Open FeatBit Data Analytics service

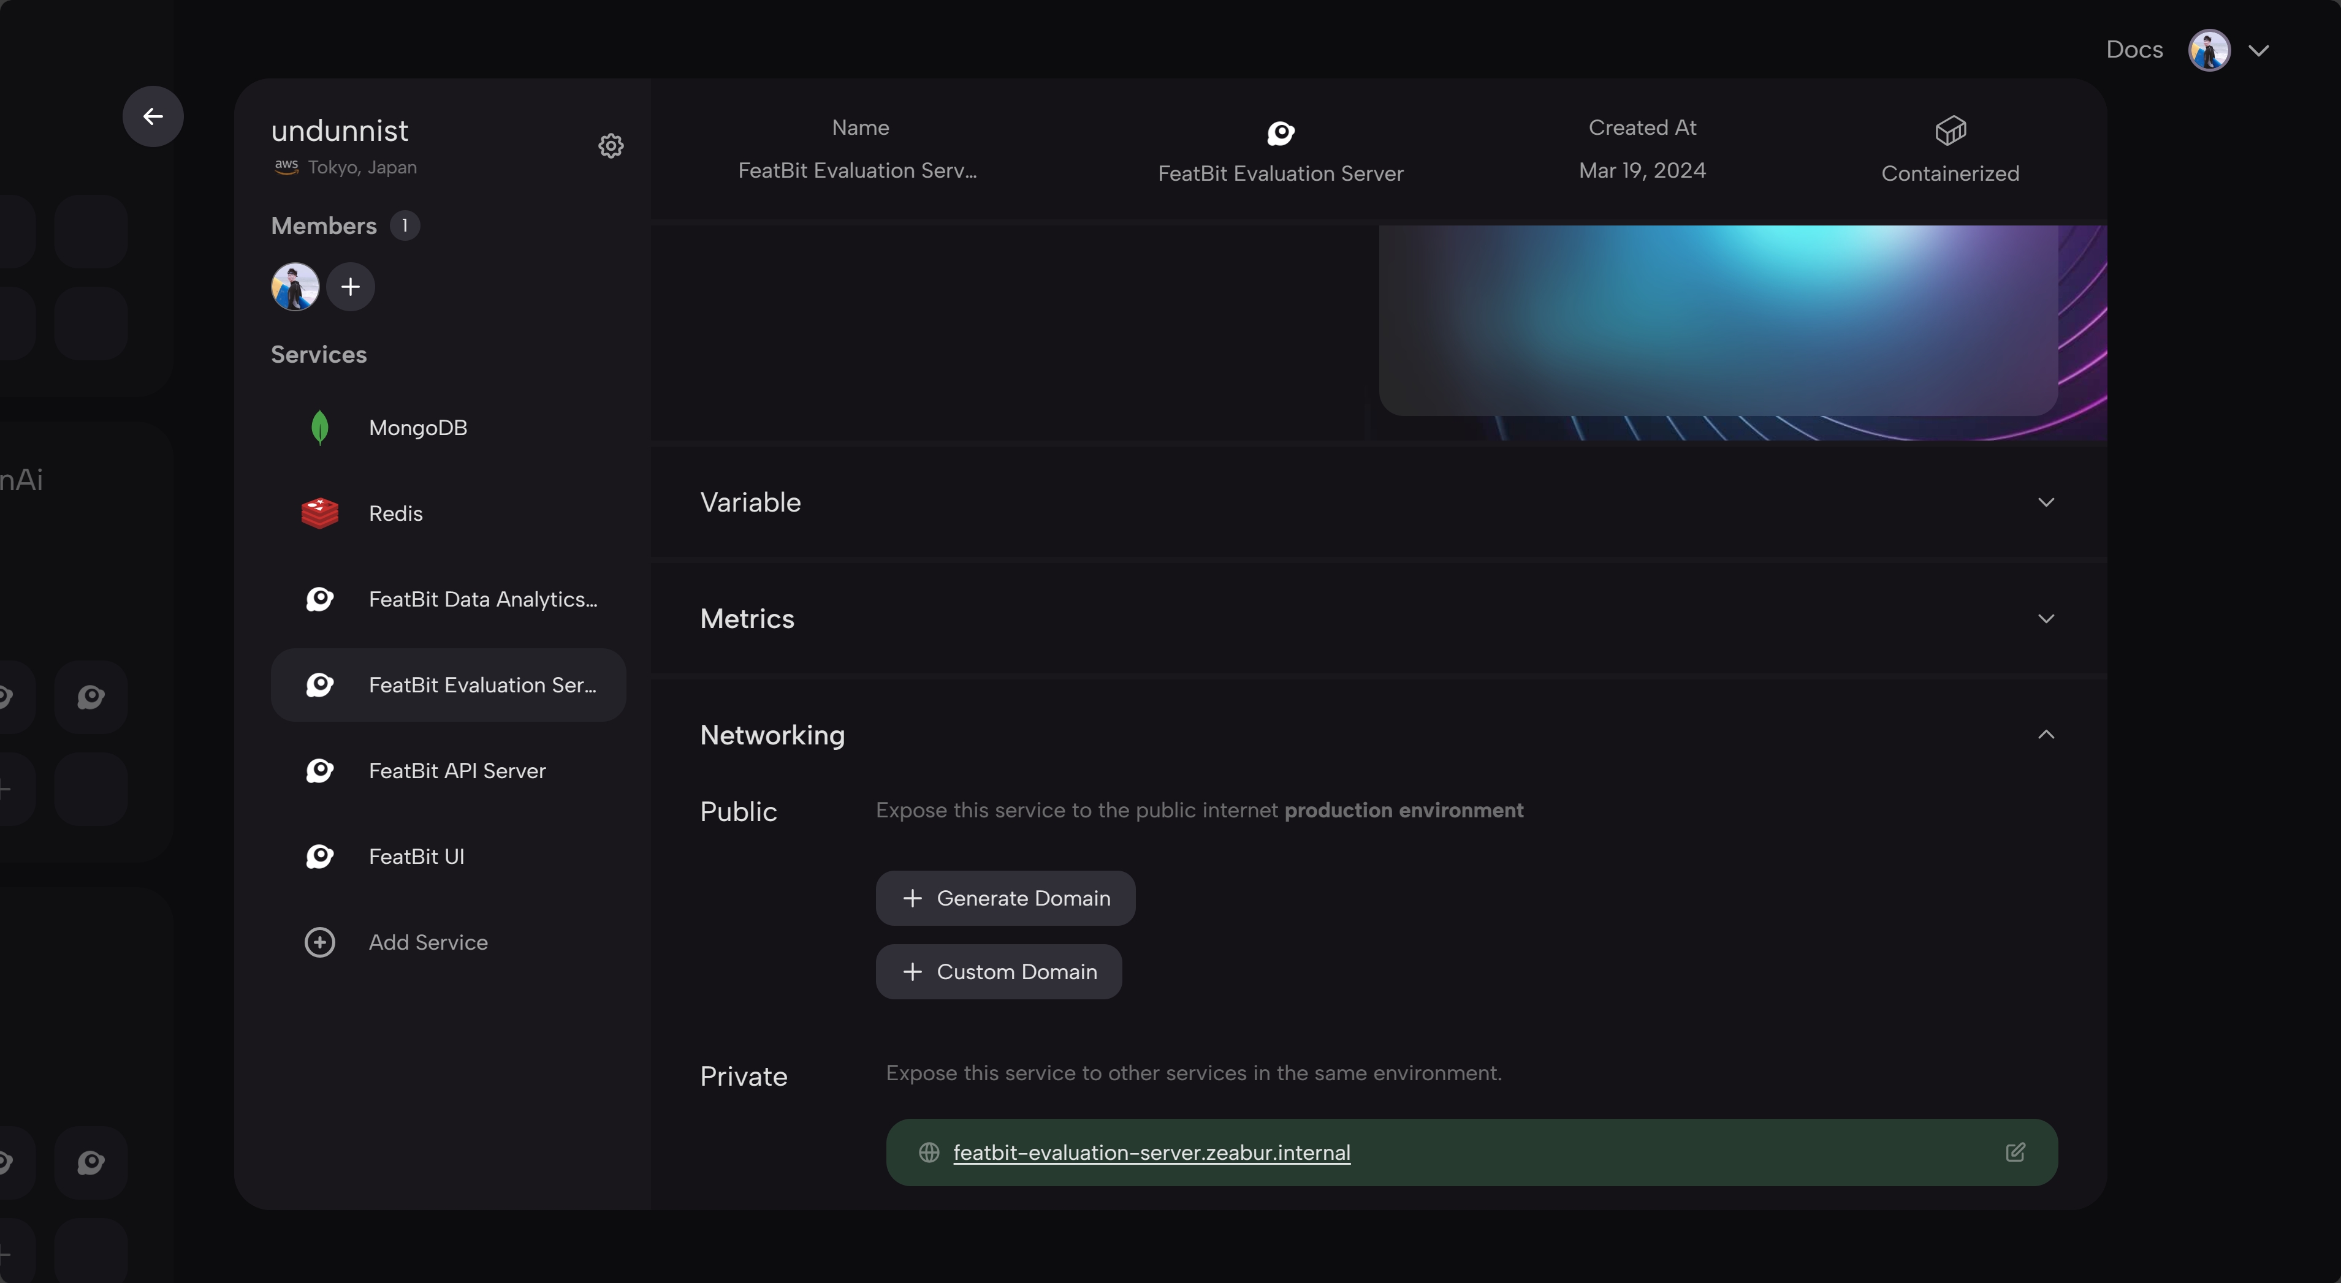(x=448, y=599)
